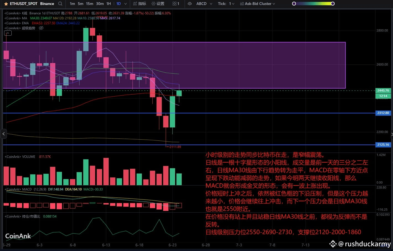Click the 2125.16 price line label
The image size is (393, 251).
tap(383, 145)
